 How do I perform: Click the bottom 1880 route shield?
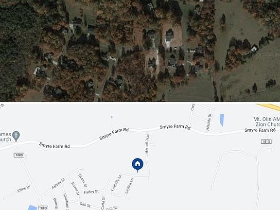coord(43,208)
